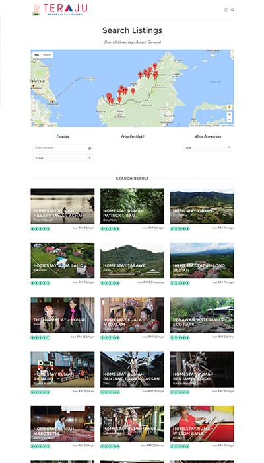This screenshot has height=463, width=264.
Task: Click the SEARCH RESULT section heading
Action: [x=132, y=179]
